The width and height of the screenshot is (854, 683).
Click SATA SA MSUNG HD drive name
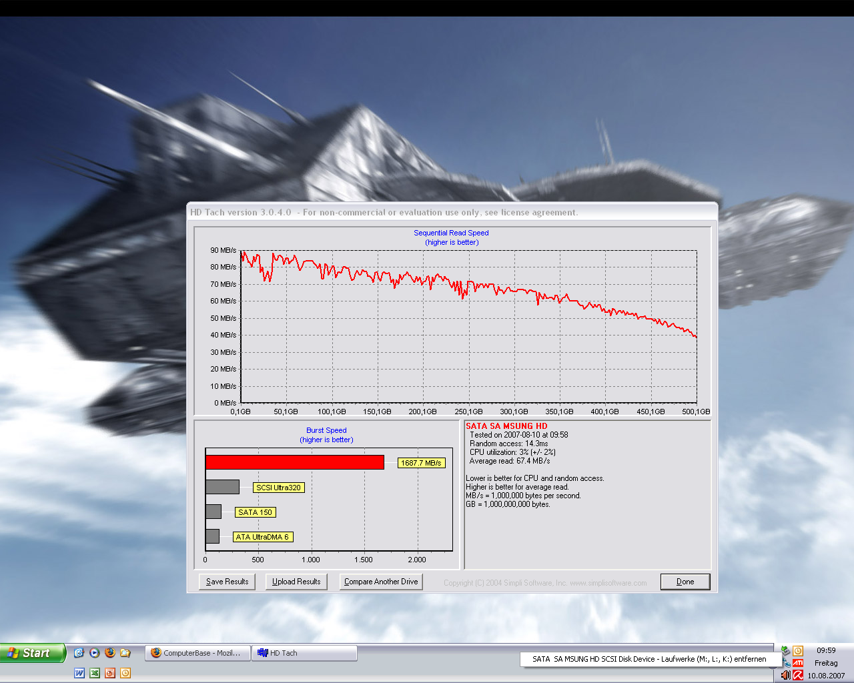tap(506, 426)
